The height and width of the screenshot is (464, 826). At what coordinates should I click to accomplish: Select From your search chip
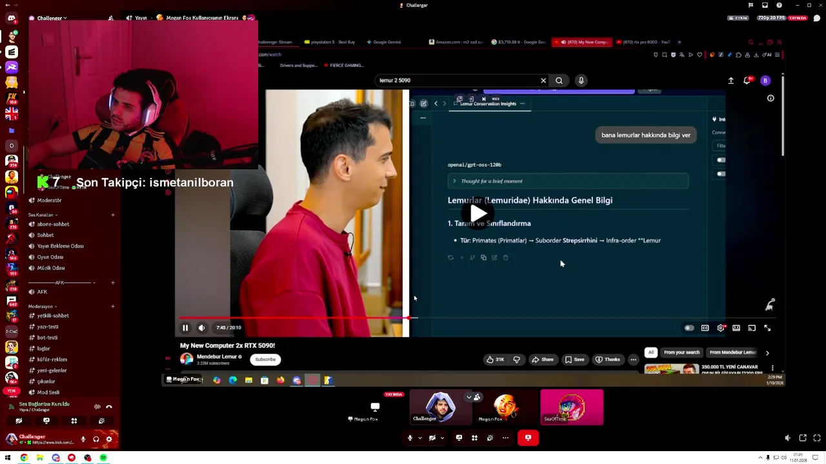pos(681,353)
